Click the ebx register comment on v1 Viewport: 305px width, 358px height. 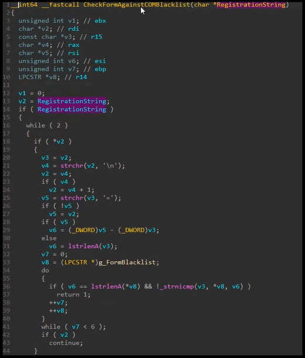point(100,21)
